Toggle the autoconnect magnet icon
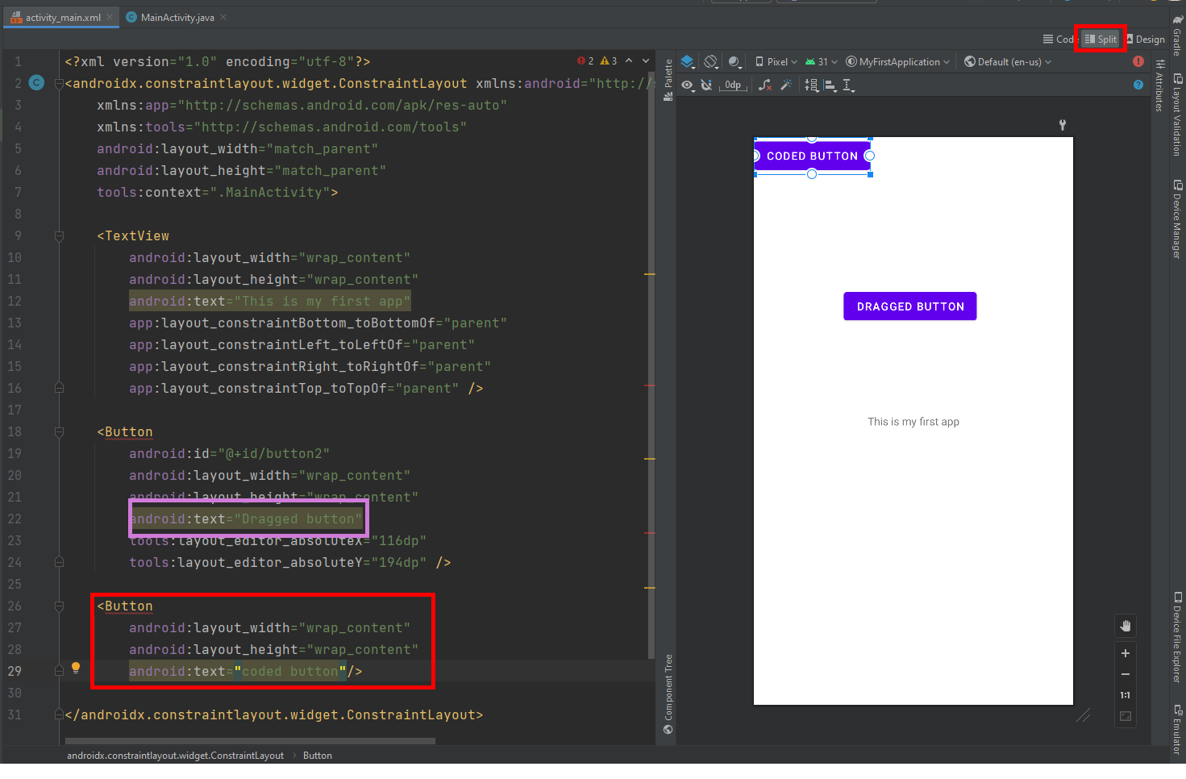1186x779 pixels. pos(706,85)
